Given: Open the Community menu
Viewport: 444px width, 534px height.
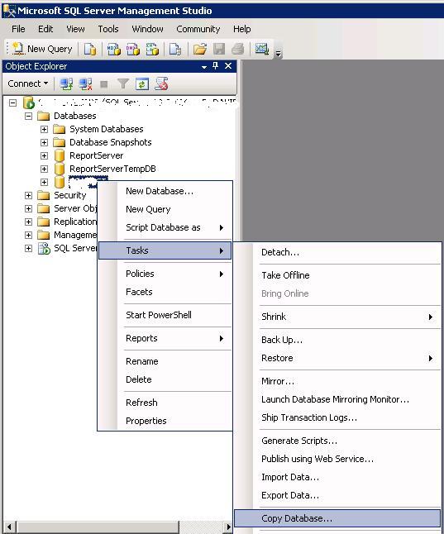Looking at the screenshot, I should [x=198, y=29].
